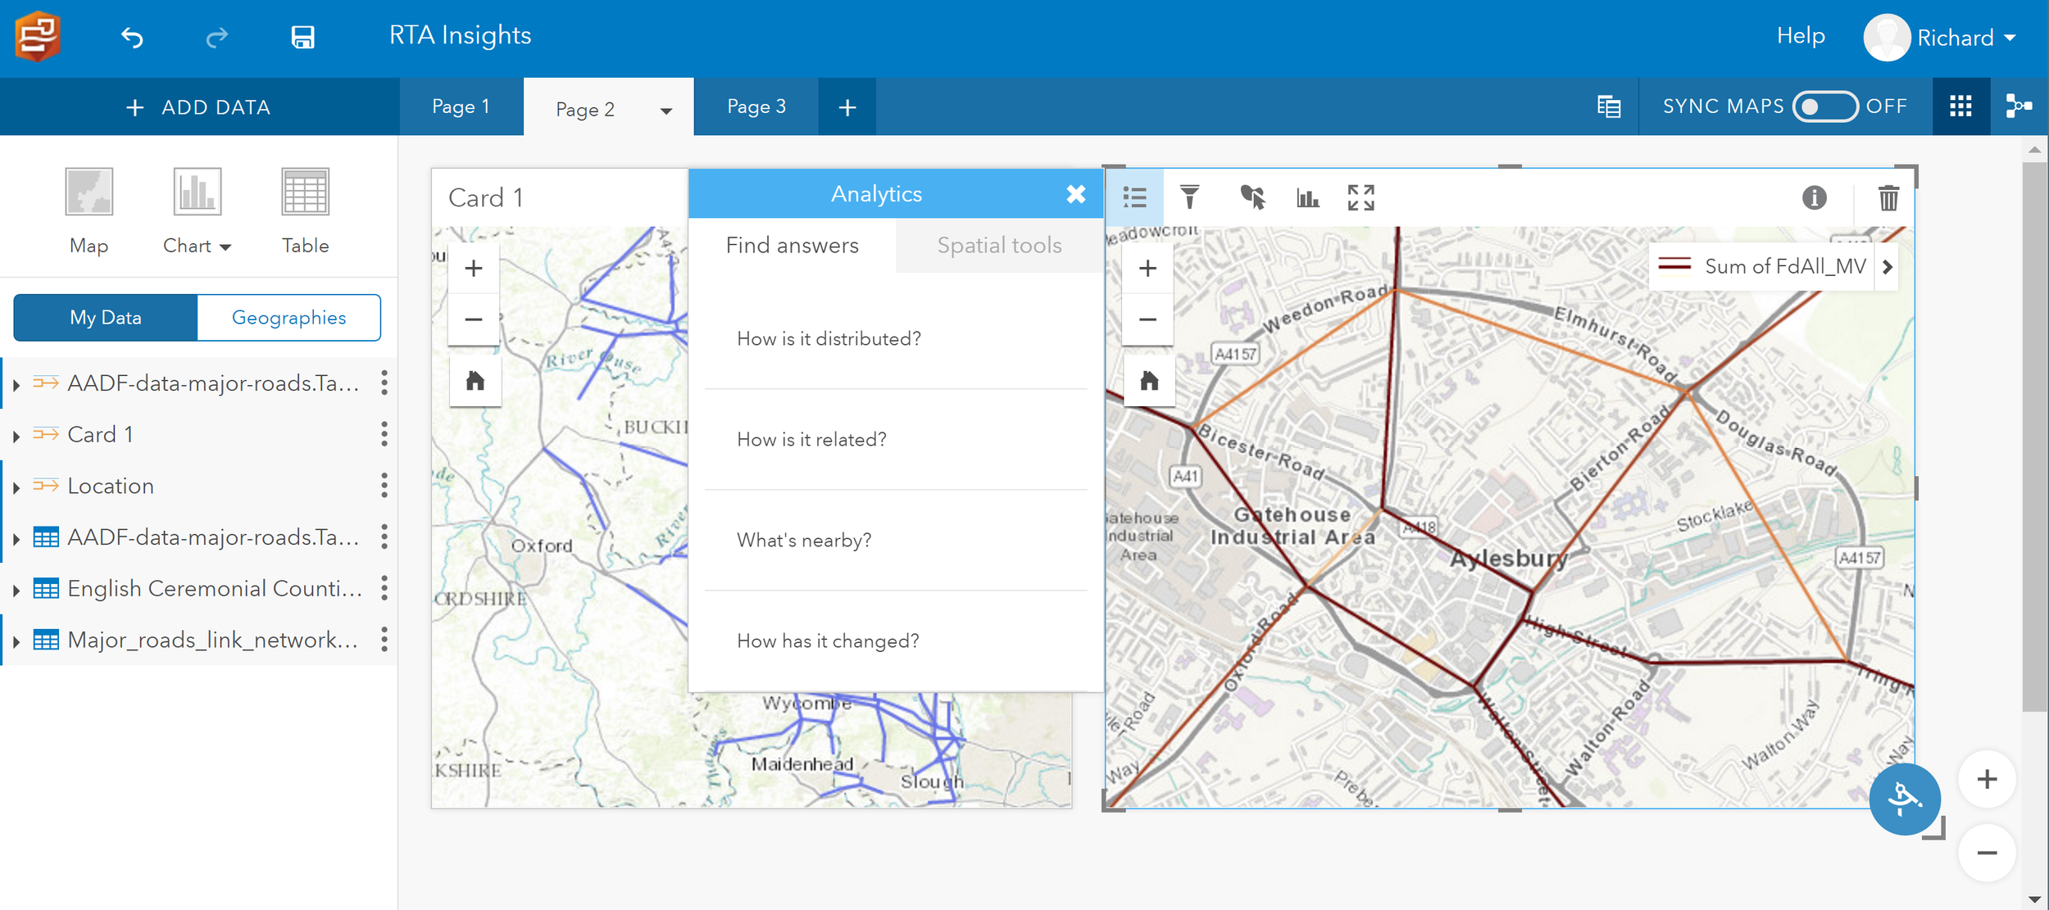The height and width of the screenshot is (910, 2049).
Task: Select the Spatial tools tab
Action: 999,245
